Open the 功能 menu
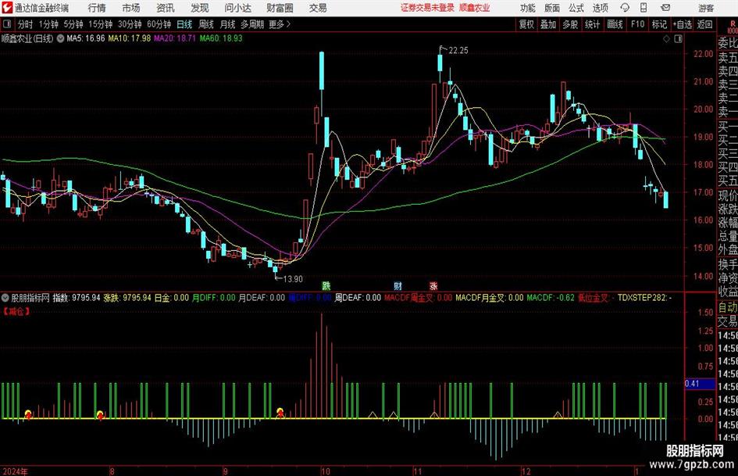 (x=528, y=8)
